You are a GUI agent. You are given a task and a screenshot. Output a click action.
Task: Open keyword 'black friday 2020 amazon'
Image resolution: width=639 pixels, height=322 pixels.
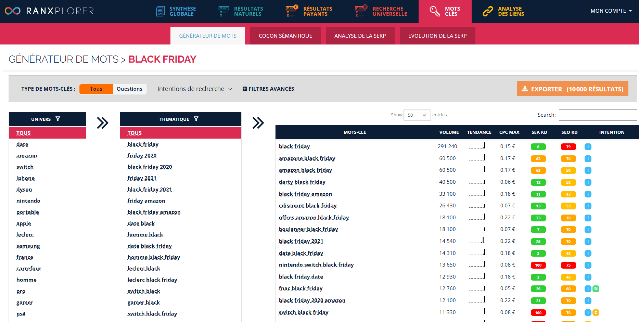[x=312, y=300]
